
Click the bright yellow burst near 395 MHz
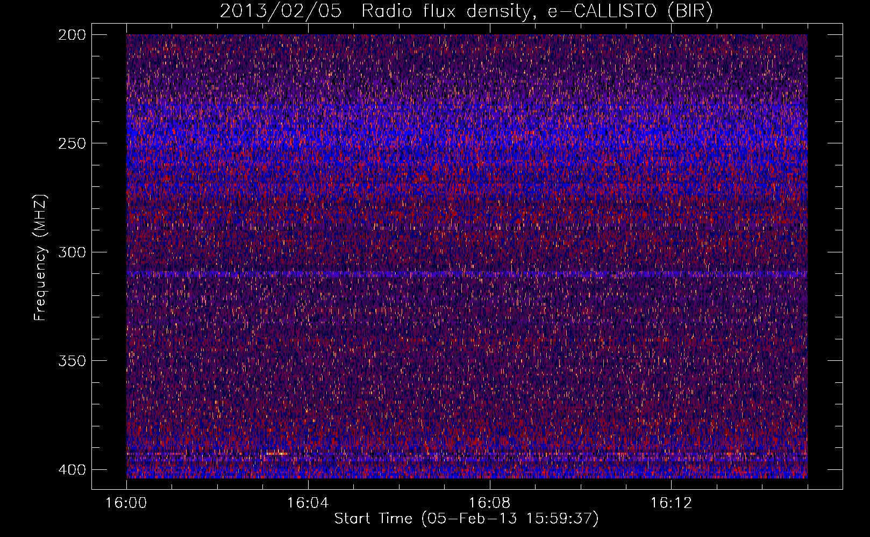pyautogui.click(x=276, y=454)
